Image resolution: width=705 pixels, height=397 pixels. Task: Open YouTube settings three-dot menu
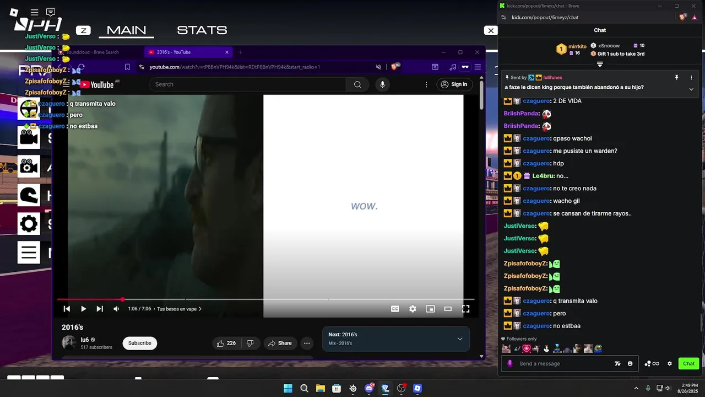click(x=426, y=84)
